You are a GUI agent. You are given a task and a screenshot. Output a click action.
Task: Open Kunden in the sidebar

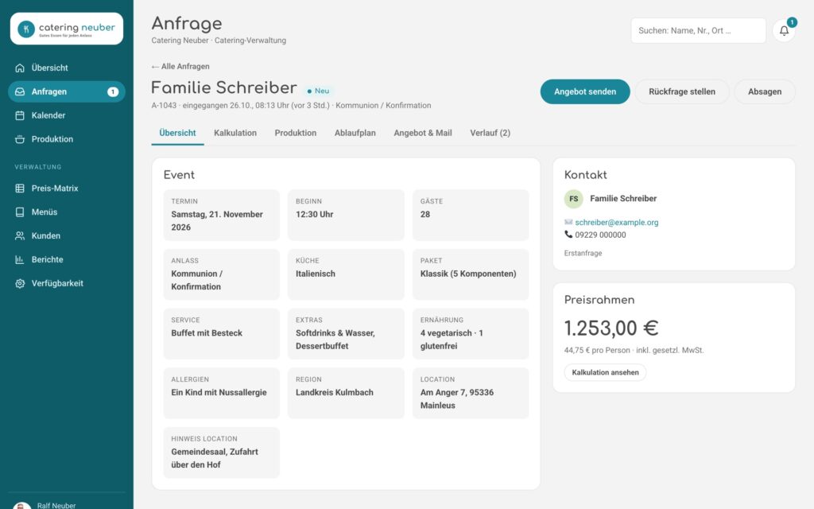[x=67, y=235]
